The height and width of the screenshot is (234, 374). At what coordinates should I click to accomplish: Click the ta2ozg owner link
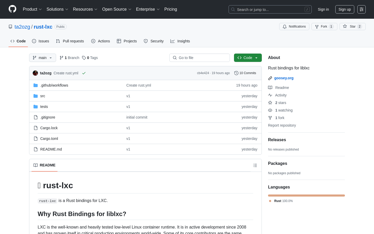(22, 27)
